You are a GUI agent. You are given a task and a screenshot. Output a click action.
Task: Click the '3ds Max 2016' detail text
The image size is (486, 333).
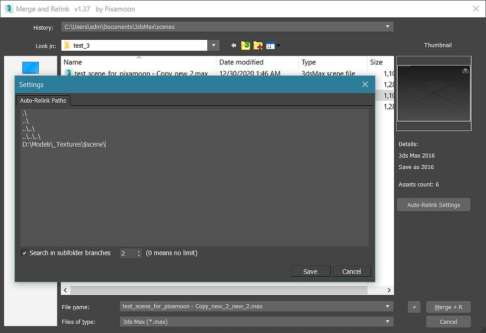(417, 156)
